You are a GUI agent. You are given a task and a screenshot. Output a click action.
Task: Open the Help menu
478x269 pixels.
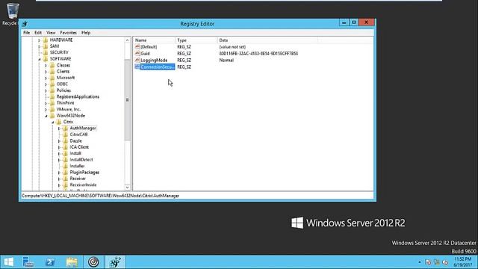(86, 33)
